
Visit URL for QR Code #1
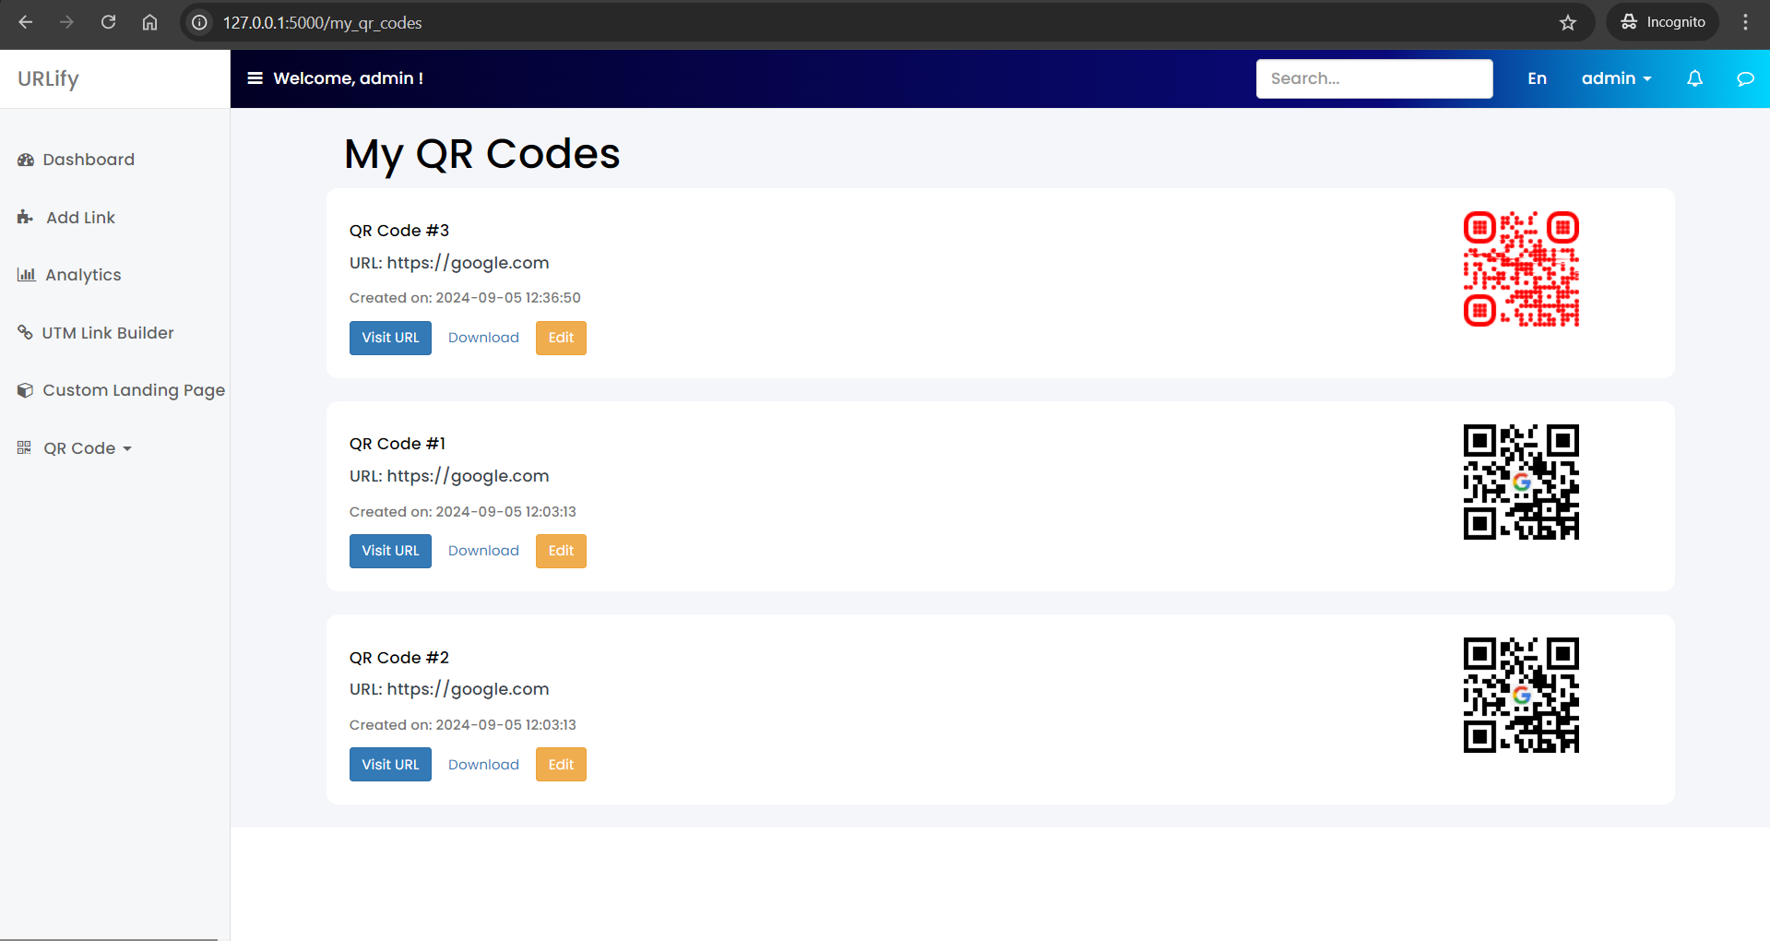tap(390, 551)
